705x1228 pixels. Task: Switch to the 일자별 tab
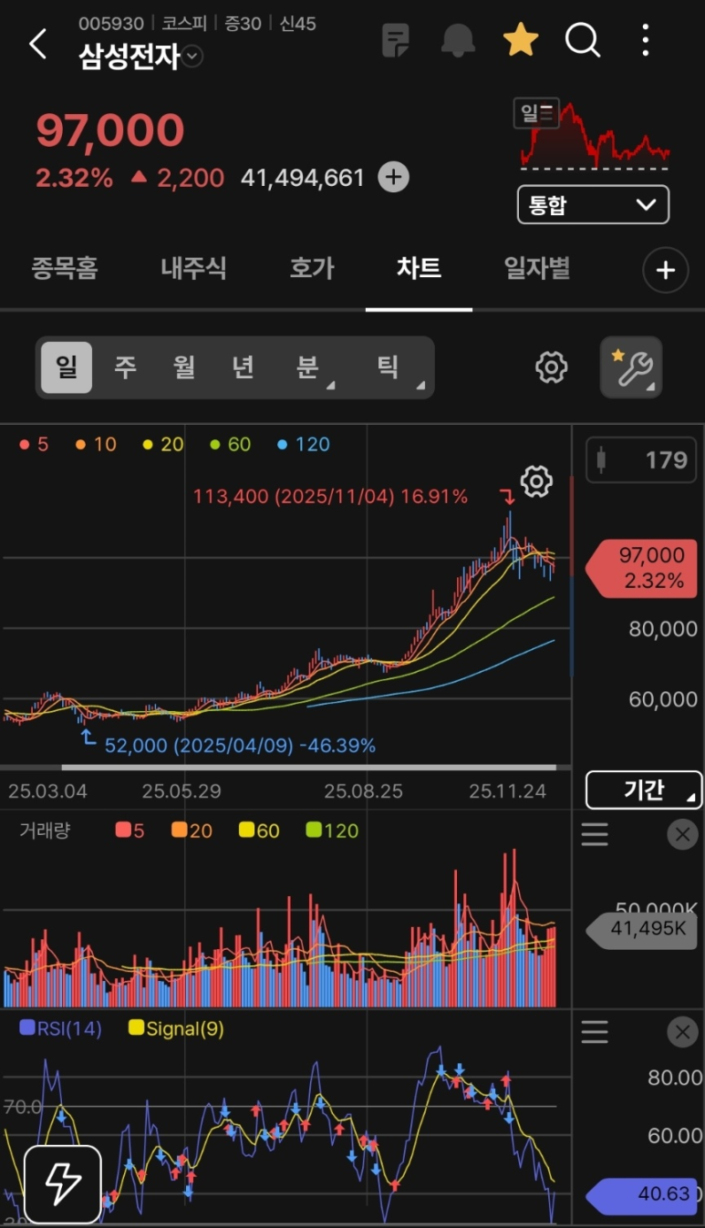[x=537, y=268]
